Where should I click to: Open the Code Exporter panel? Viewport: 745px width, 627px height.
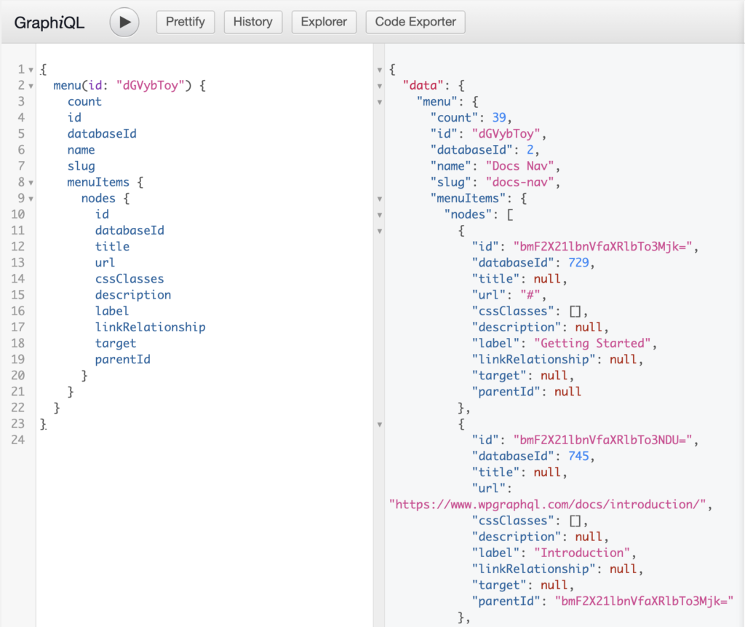coord(415,22)
